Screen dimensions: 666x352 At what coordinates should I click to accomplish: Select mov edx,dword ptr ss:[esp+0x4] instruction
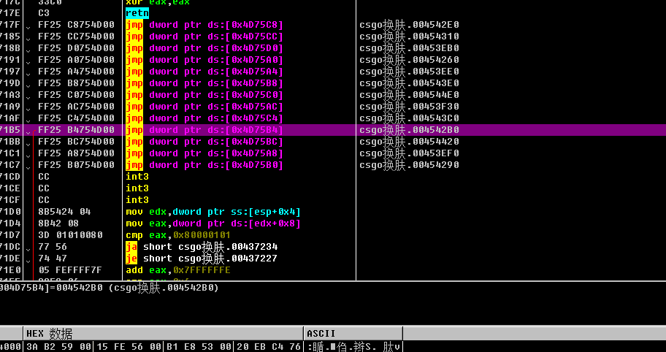[x=213, y=212]
